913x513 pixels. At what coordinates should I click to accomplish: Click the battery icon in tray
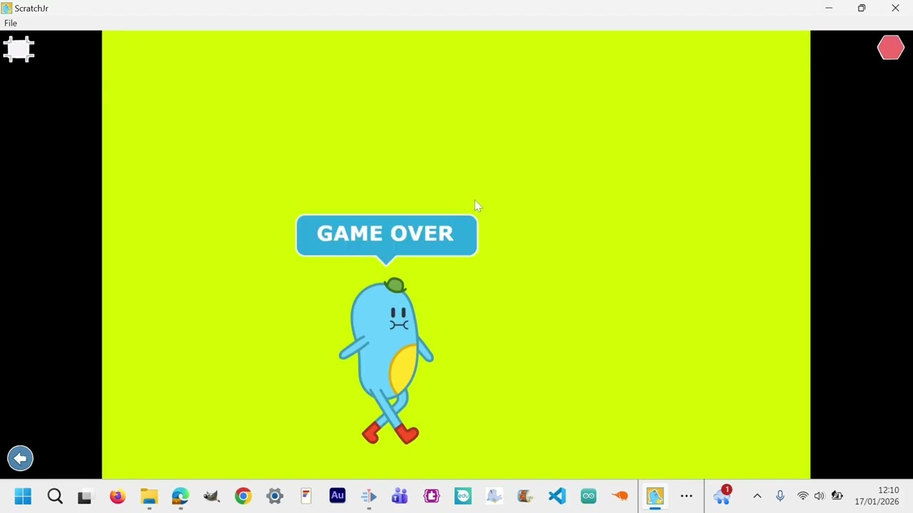pos(837,496)
